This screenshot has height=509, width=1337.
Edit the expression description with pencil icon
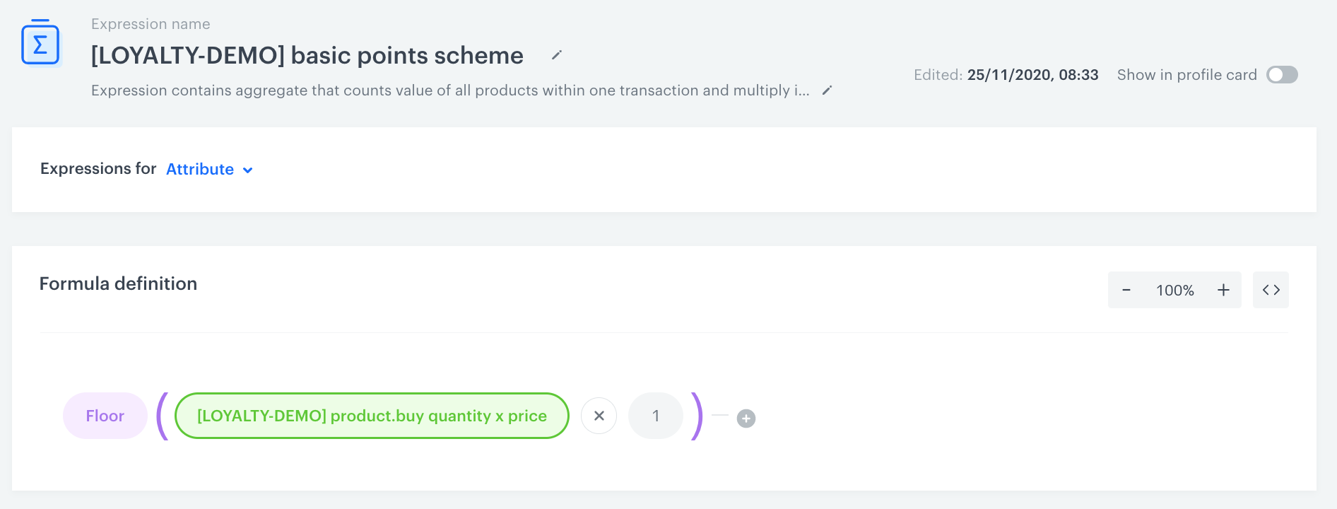pos(827,90)
